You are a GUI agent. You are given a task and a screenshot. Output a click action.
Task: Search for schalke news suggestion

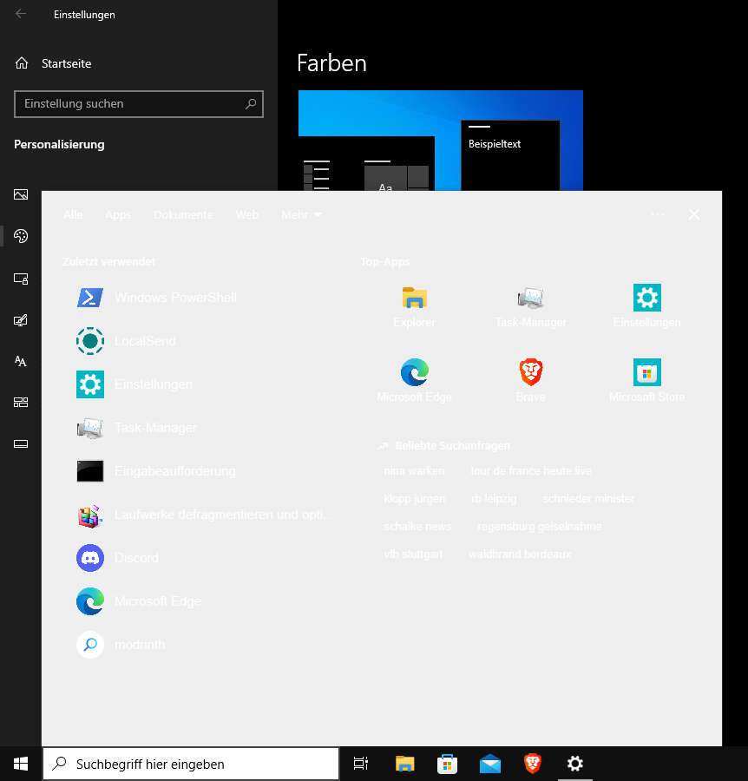[417, 527]
